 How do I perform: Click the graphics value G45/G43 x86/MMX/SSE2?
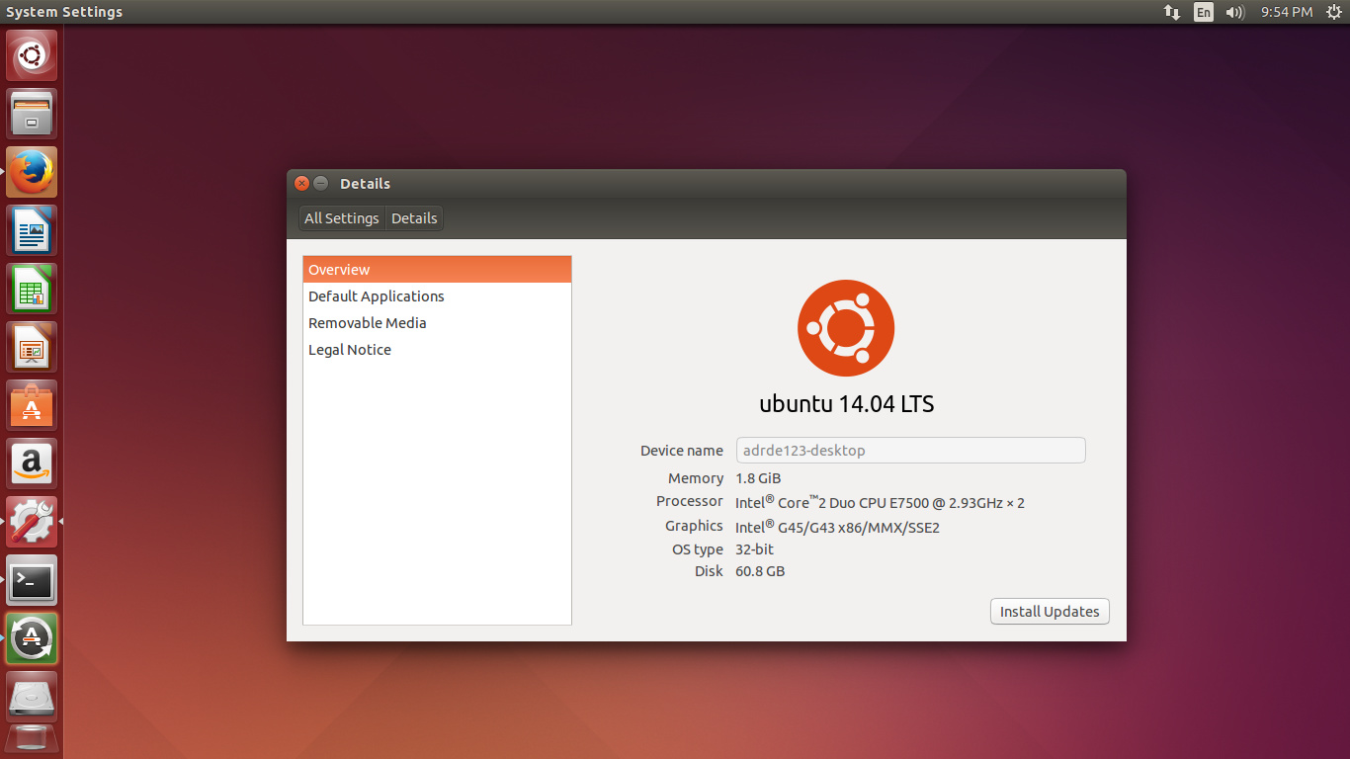pos(837,527)
